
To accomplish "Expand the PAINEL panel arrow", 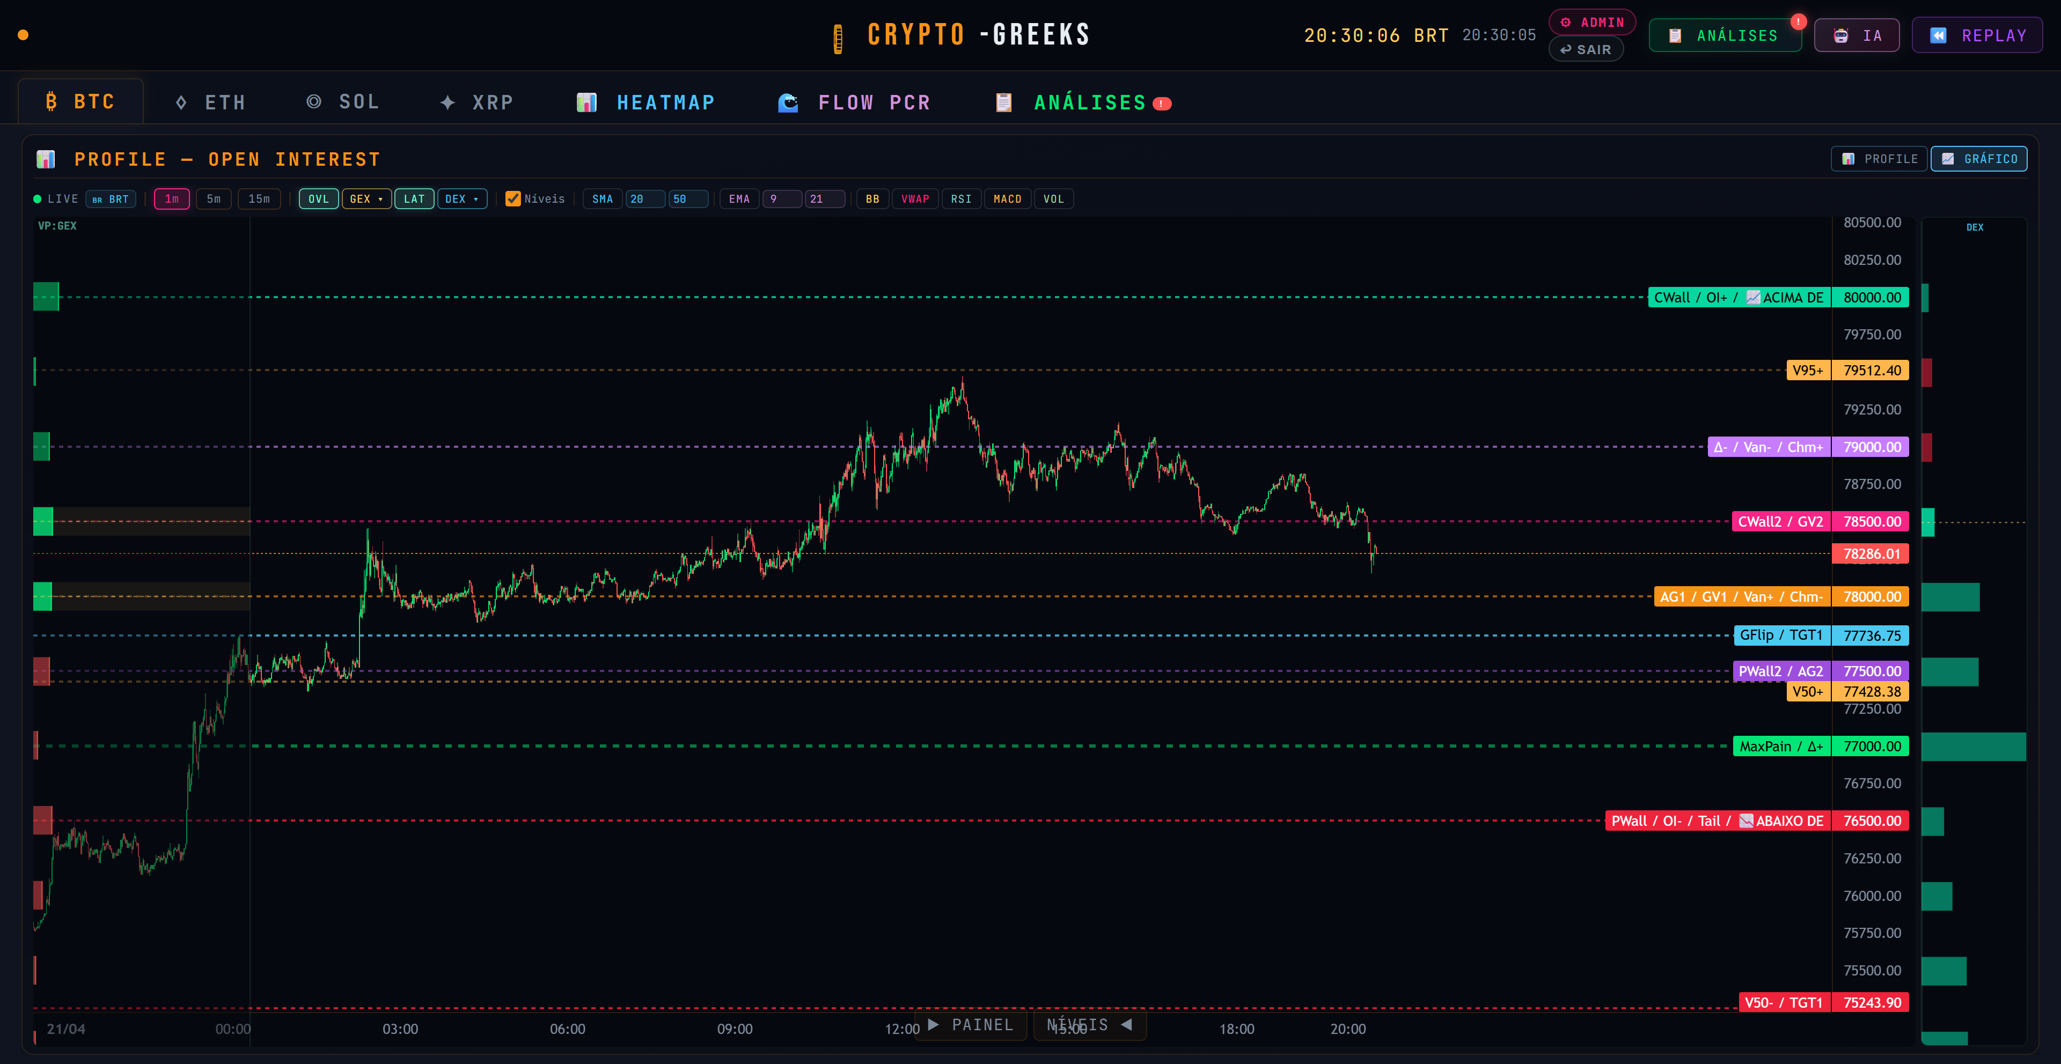I will pos(933,1025).
